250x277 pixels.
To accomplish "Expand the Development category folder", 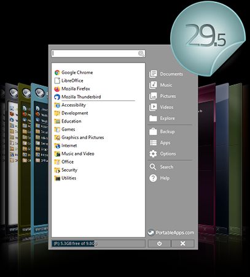I will (x=71, y=113).
